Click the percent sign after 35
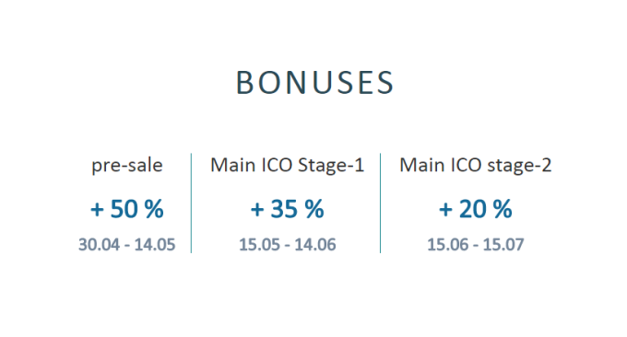Image resolution: width=627 pixels, height=337 pixels. 314,209
